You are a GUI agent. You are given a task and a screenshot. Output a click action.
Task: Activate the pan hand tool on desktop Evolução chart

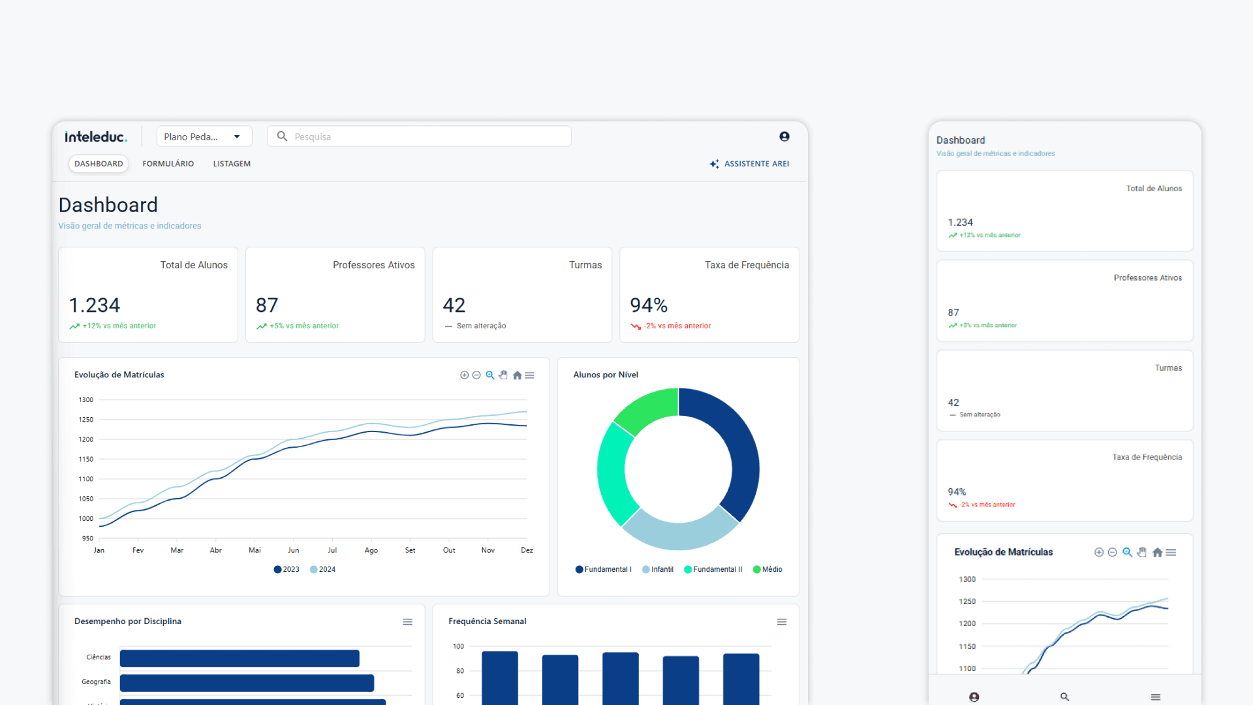click(x=503, y=375)
